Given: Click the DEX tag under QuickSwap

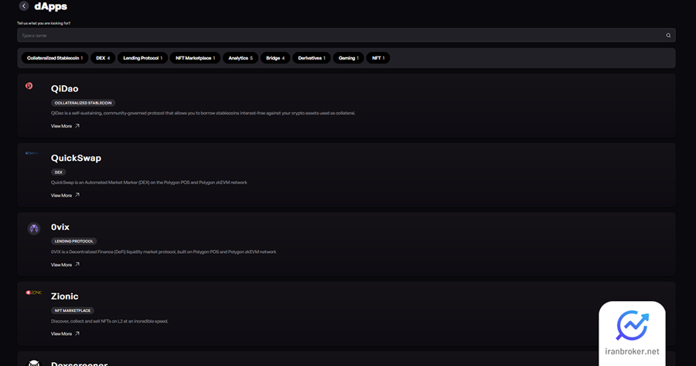Looking at the screenshot, I should click(59, 173).
